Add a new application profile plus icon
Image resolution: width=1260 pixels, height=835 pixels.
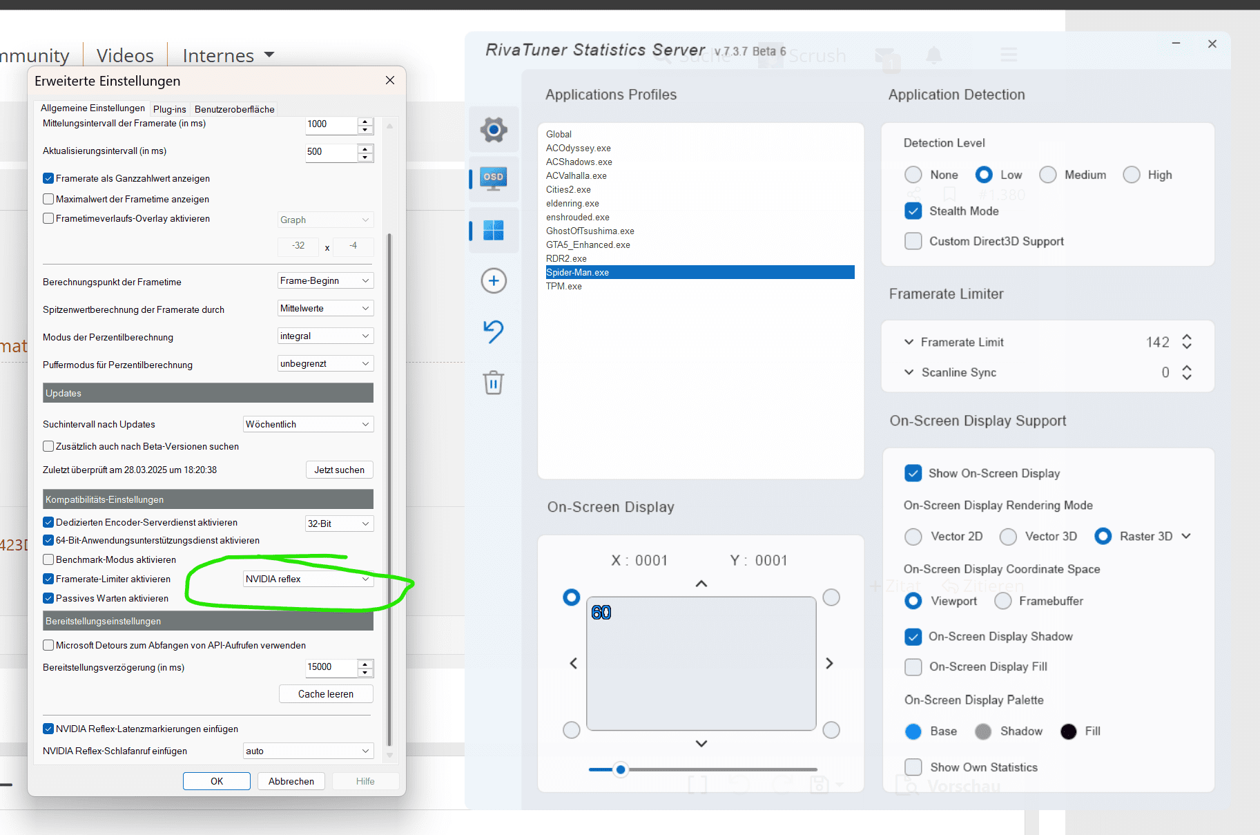pyautogui.click(x=494, y=280)
